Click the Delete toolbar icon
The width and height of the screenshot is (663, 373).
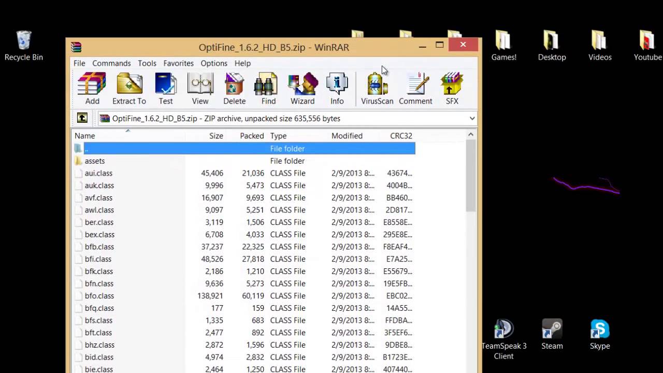point(234,89)
